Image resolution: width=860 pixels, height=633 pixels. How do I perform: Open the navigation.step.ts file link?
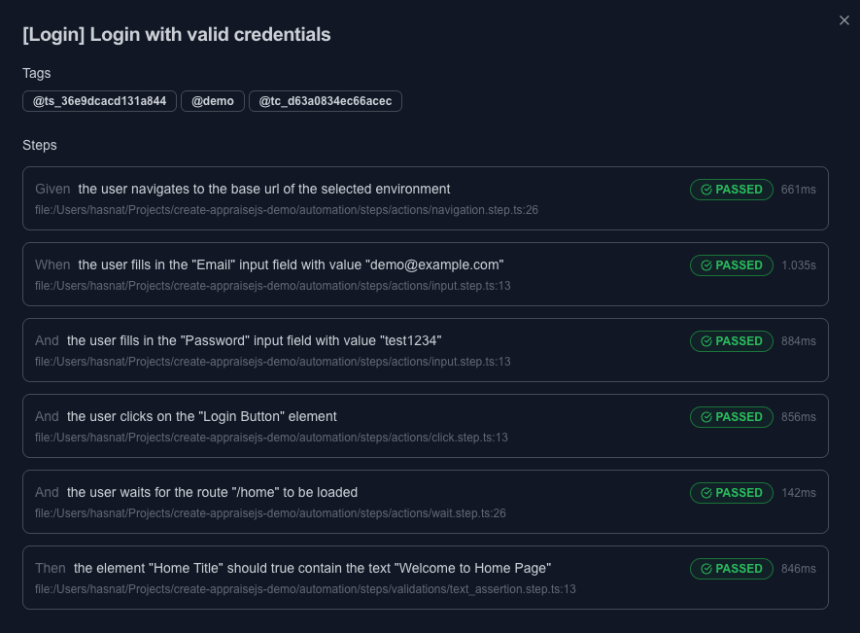click(x=289, y=210)
